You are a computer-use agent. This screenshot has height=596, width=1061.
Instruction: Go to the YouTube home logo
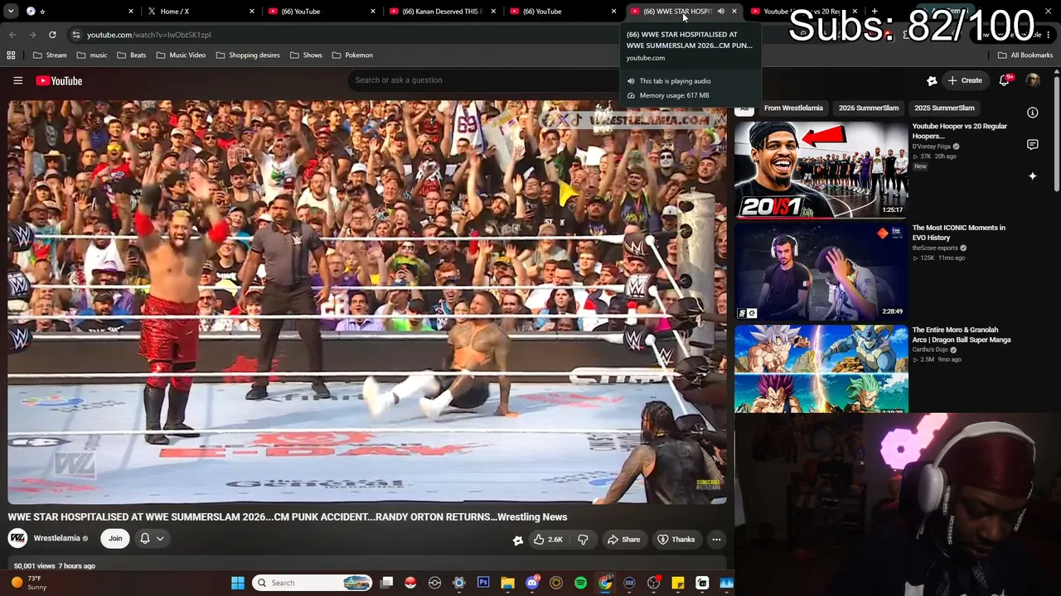pyautogui.click(x=59, y=80)
